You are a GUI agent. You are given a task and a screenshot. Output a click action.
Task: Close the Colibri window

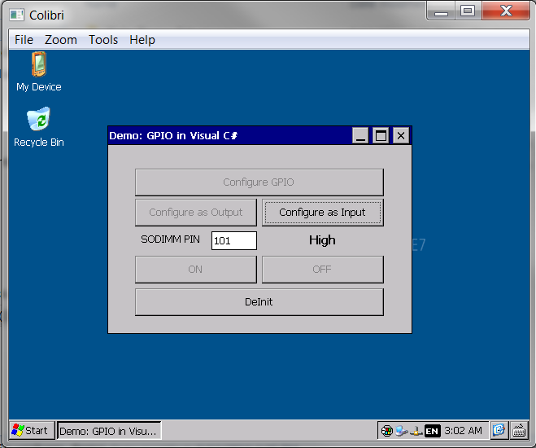coord(506,11)
